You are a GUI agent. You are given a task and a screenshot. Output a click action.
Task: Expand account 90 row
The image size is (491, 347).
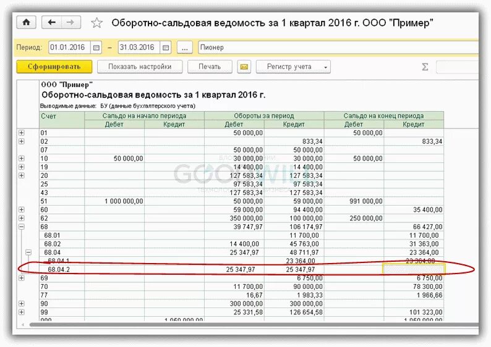(x=21, y=304)
